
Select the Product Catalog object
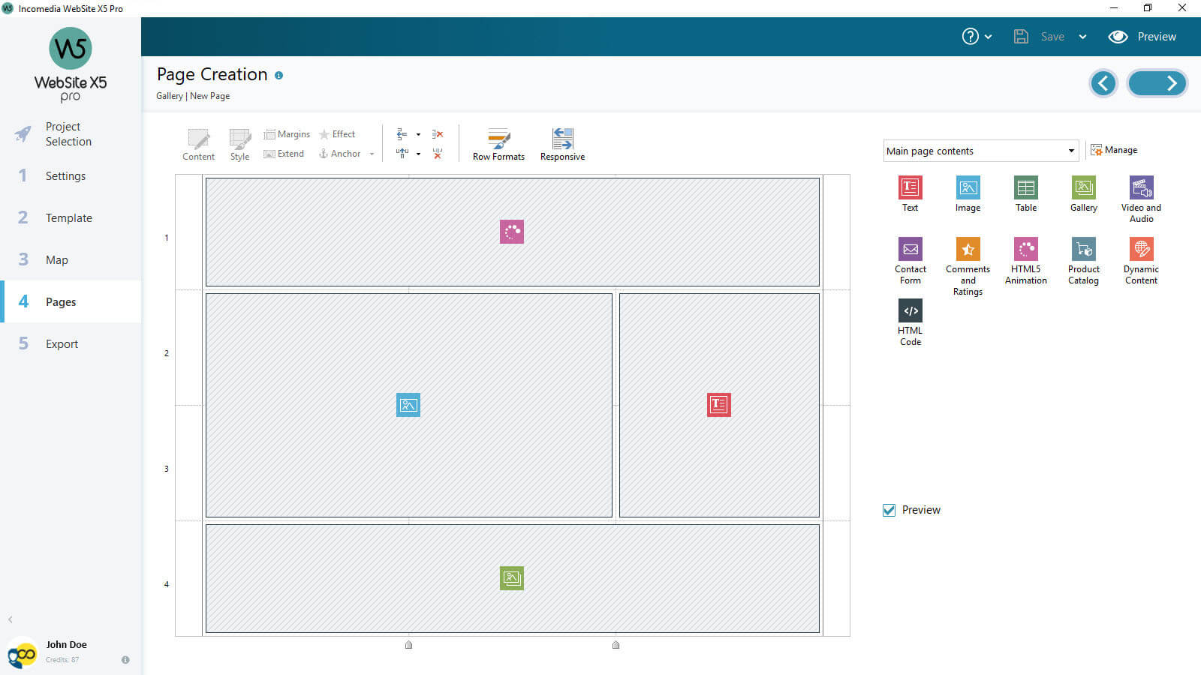1083,260
